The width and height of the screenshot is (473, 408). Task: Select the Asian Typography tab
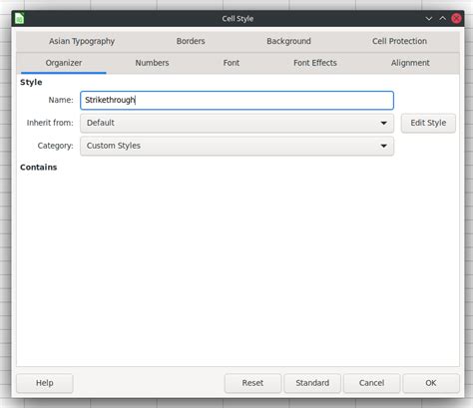(82, 41)
